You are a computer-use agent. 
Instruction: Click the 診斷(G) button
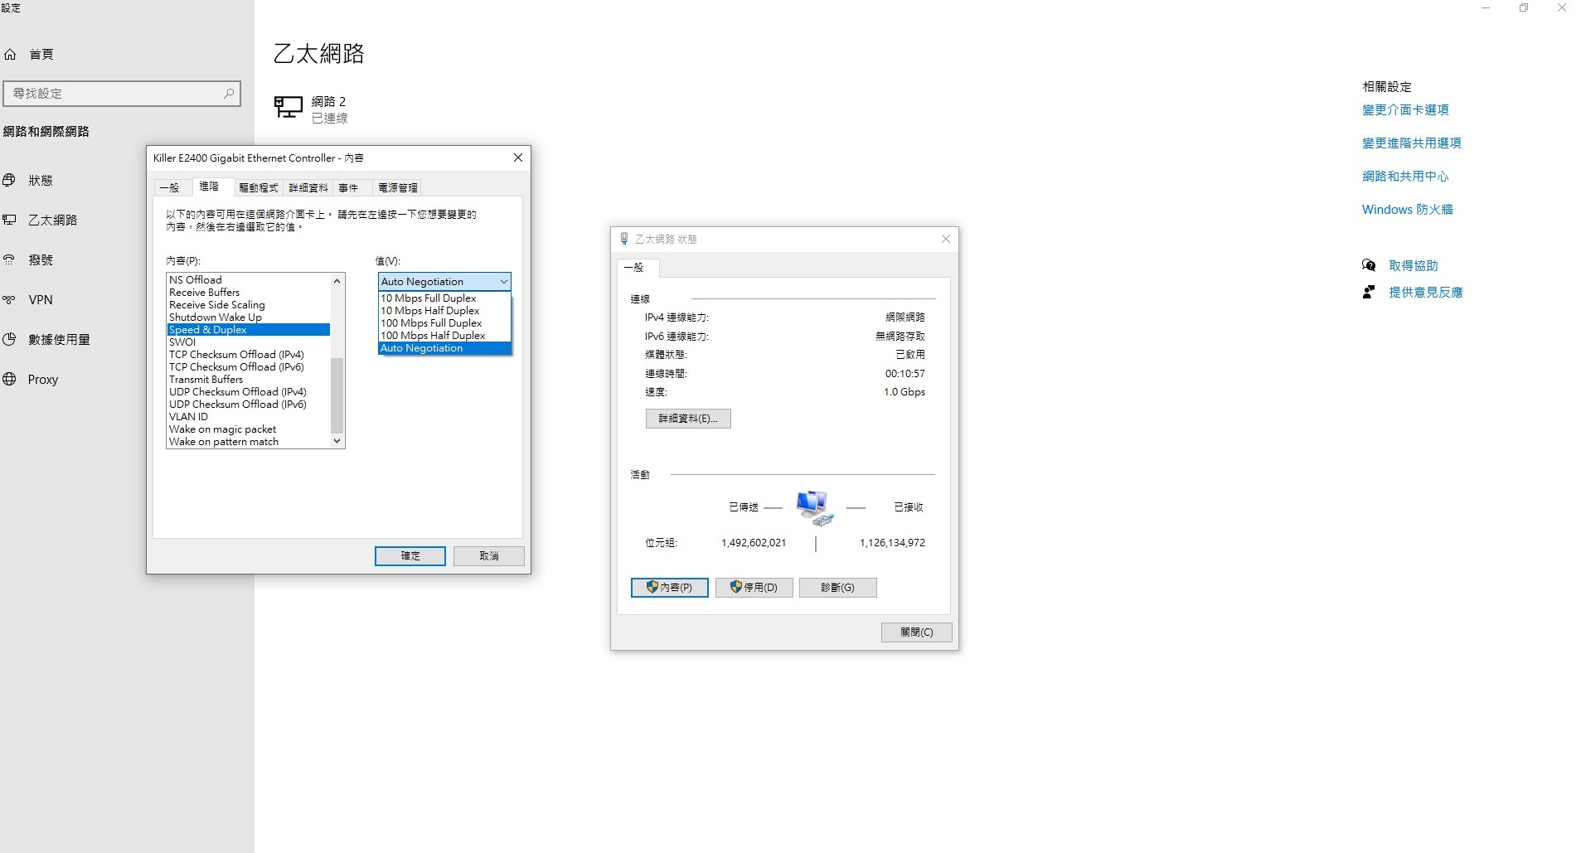point(838,588)
